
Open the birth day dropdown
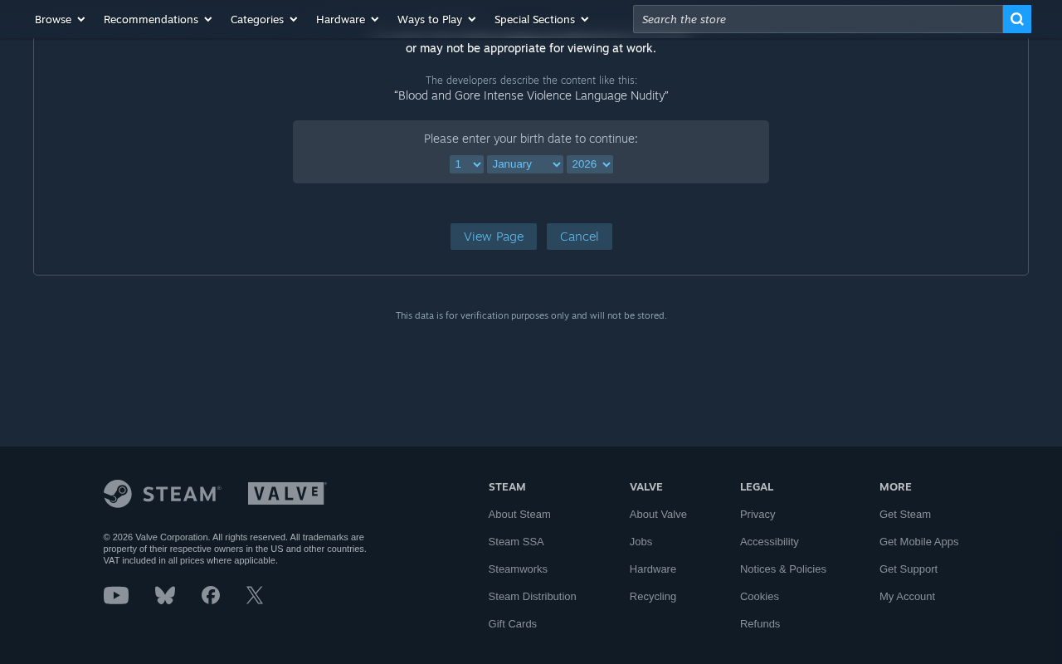click(x=466, y=164)
